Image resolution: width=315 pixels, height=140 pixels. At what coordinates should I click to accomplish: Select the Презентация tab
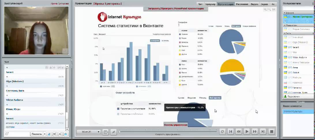pos(226,4)
